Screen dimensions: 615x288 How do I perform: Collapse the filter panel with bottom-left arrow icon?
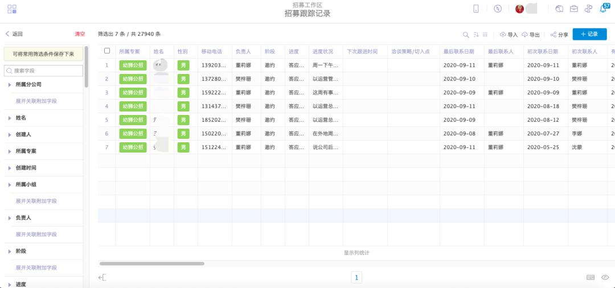click(102, 277)
